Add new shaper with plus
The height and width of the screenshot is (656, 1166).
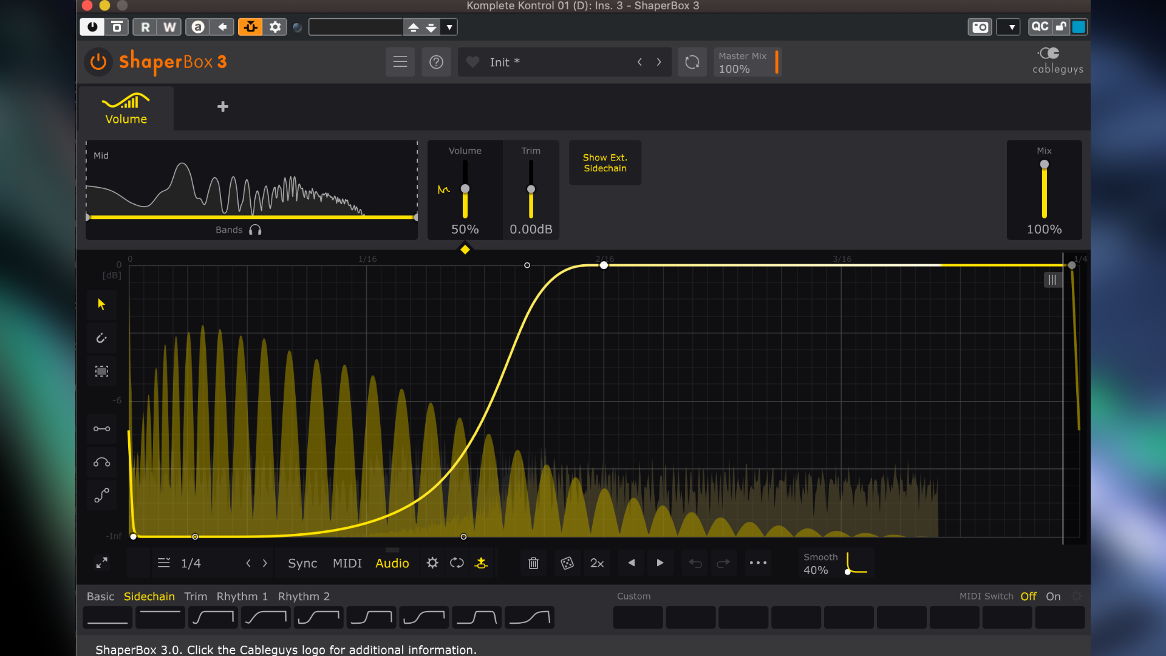point(223,107)
